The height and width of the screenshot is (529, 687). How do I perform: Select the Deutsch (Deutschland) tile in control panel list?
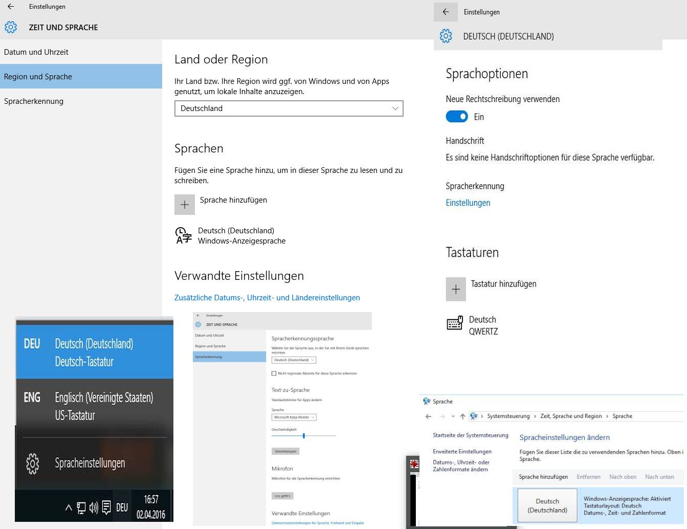(547, 505)
